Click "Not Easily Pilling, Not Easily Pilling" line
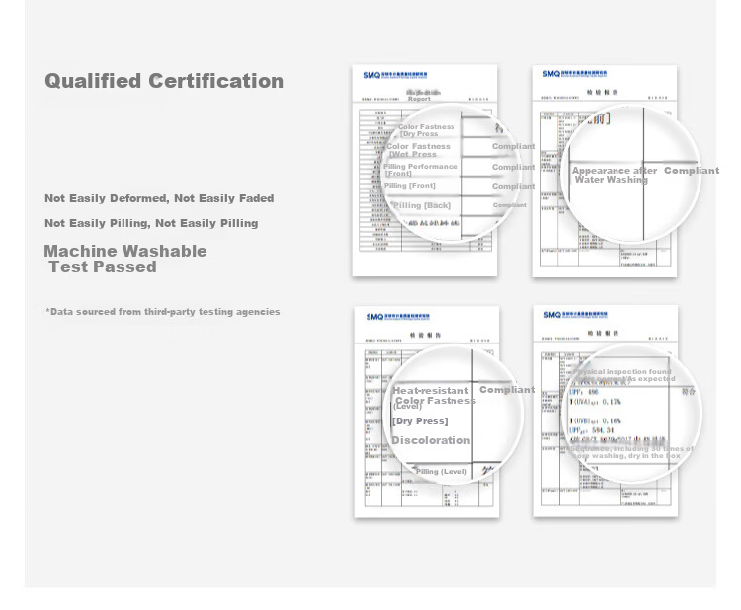 (x=151, y=223)
